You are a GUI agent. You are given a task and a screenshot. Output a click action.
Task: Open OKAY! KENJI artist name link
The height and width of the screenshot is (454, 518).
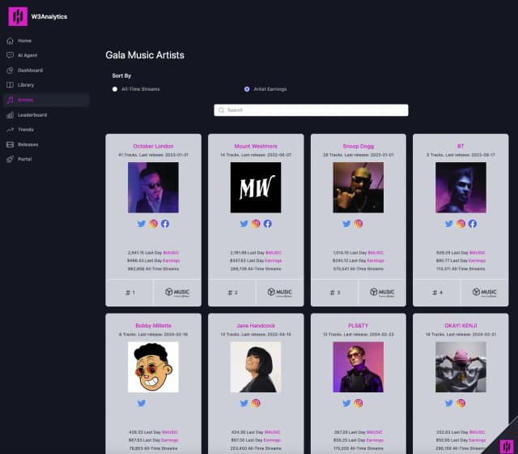[461, 326]
